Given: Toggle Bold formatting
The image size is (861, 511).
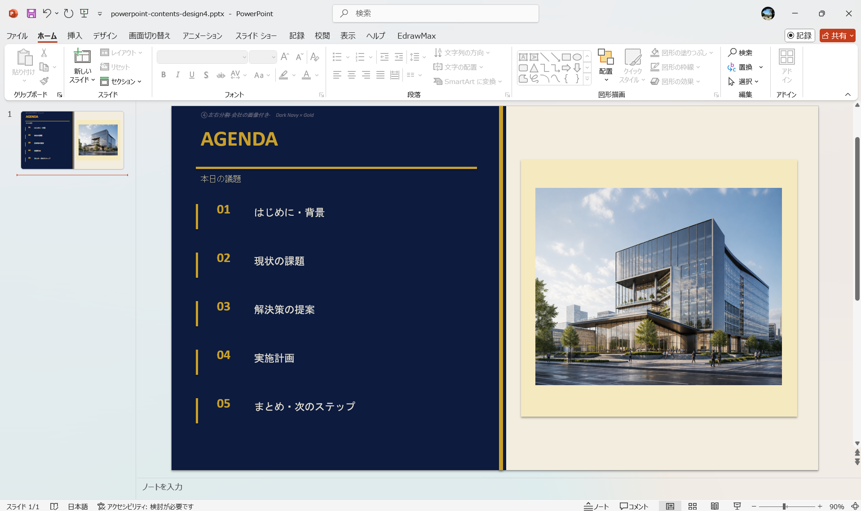Looking at the screenshot, I should [163, 75].
